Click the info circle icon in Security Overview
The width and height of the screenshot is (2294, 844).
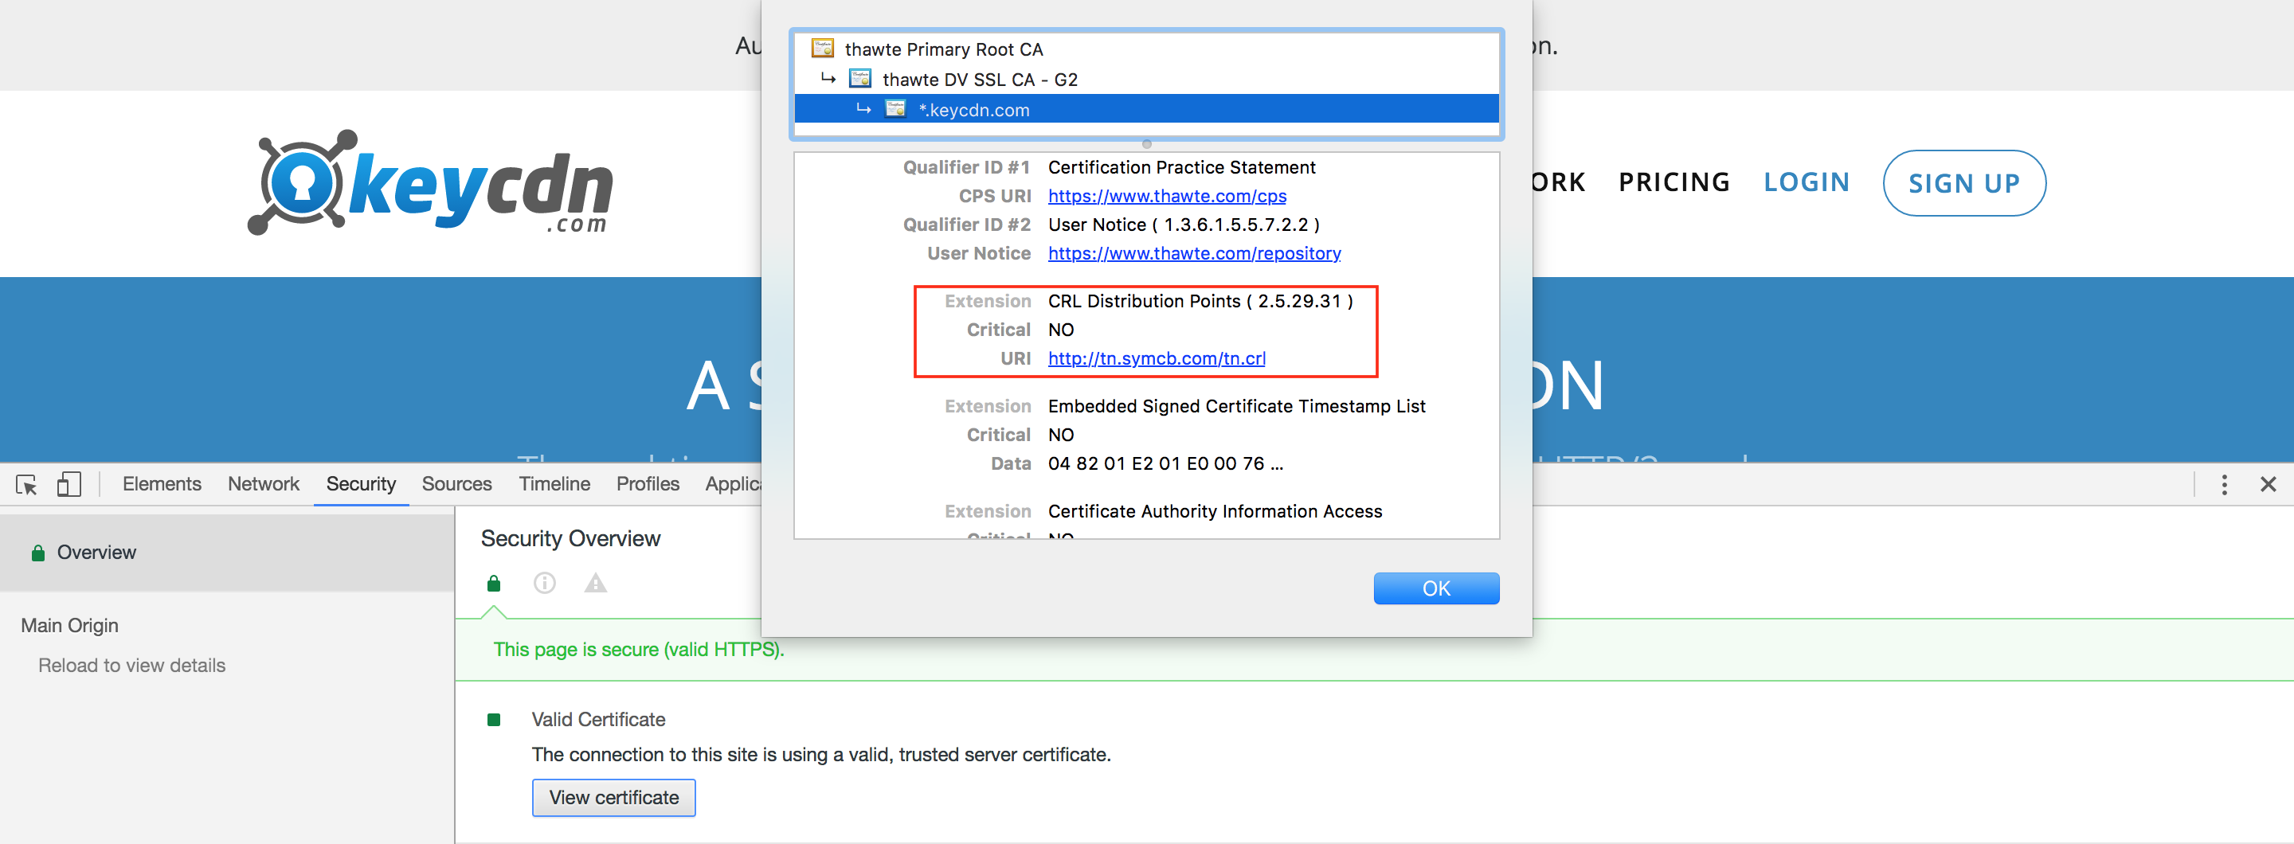pyautogui.click(x=544, y=583)
